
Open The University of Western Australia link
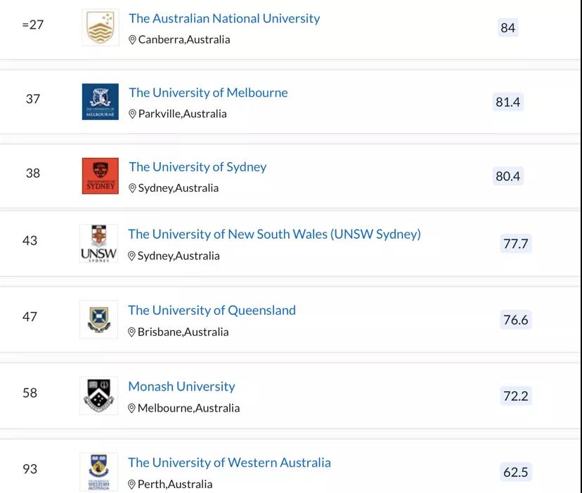pyautogui.click(x=229, y=463)
